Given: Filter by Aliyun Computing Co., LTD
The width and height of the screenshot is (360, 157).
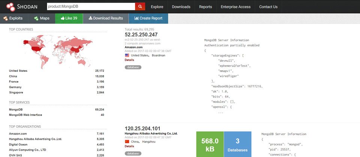Looking at the screenshot, I should click(27, 150).
